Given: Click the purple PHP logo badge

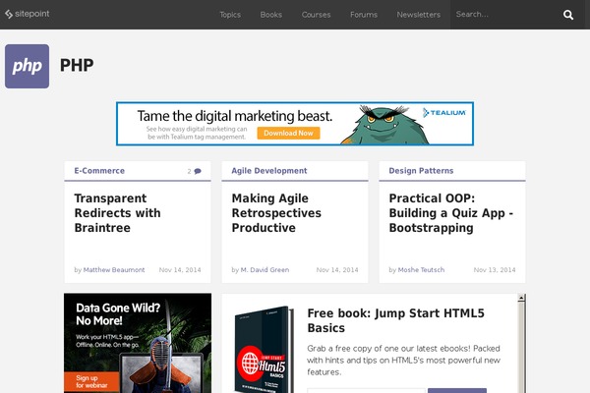Looking at the screenshot, I should coord(28,66).
